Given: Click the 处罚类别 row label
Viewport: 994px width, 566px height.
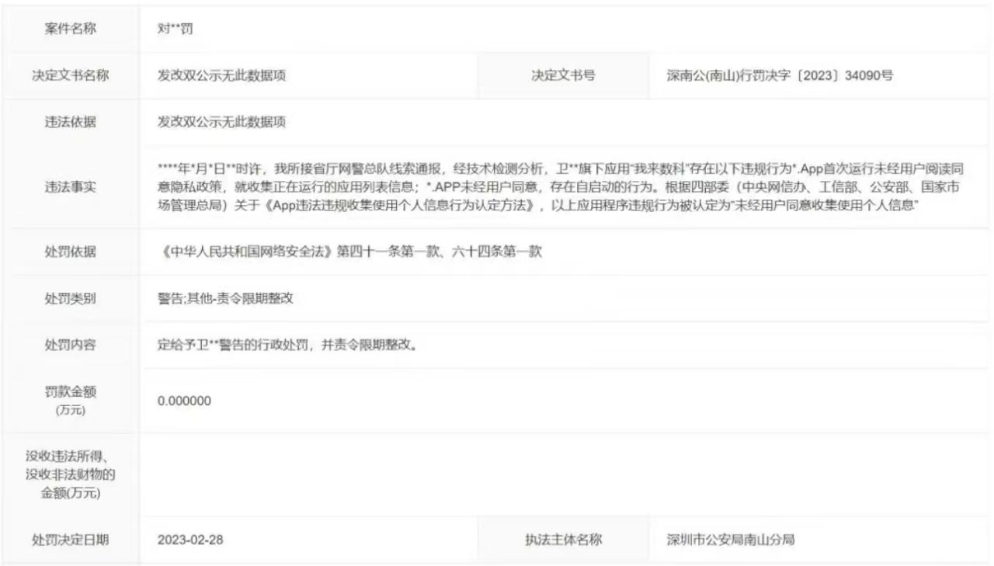Looking at the screenshot, I should coord(71,296).
